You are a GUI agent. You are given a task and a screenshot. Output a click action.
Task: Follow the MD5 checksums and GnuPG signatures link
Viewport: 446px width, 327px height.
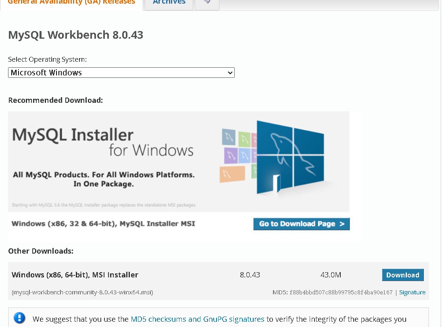tap(198, 319)
